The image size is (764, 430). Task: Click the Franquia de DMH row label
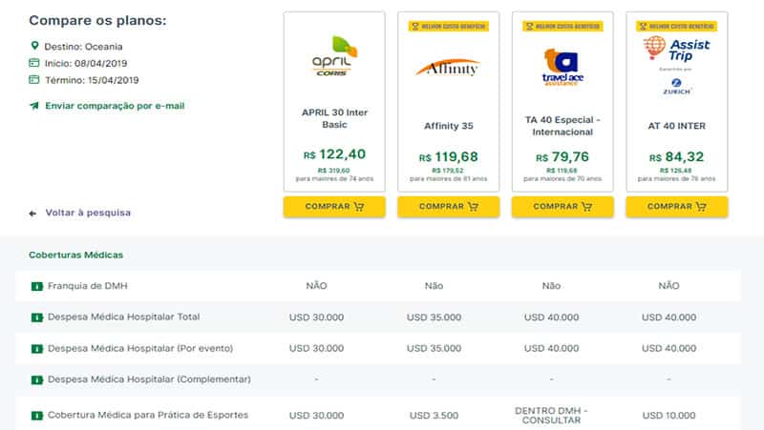coord(87,285)
